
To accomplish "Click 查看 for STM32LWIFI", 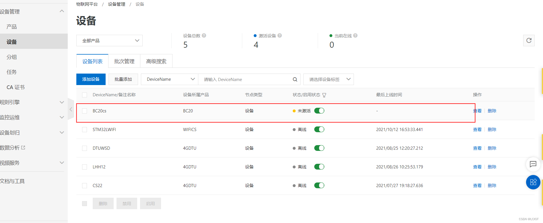I will click(477, 130).
